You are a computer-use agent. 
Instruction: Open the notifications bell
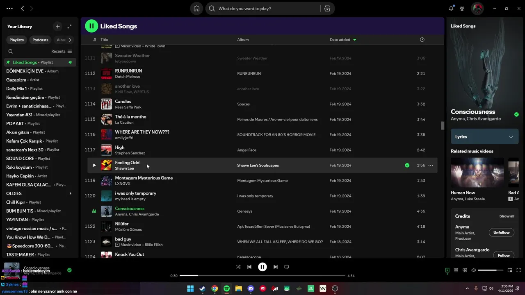point(451,9)
